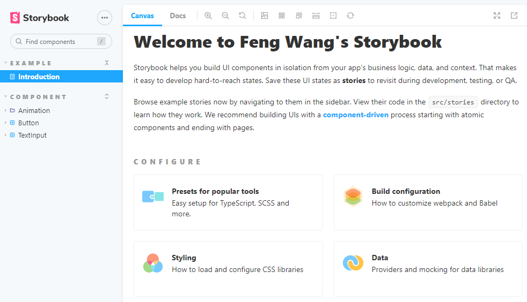Switch to the Docs tab

pyautogui.click(x=178, y=16)
